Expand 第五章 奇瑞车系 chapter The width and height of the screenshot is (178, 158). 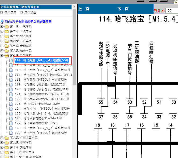click(x=2, y=46)
